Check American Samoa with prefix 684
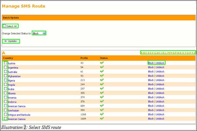Screen dimensions: 197x131 pyautogui.click(x=5, y=106)
